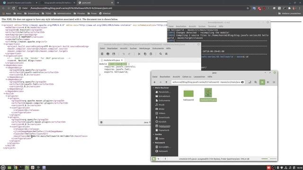
Task: Open Weitere Lesezeichen bookmarks folder
Action: point(289,14)
